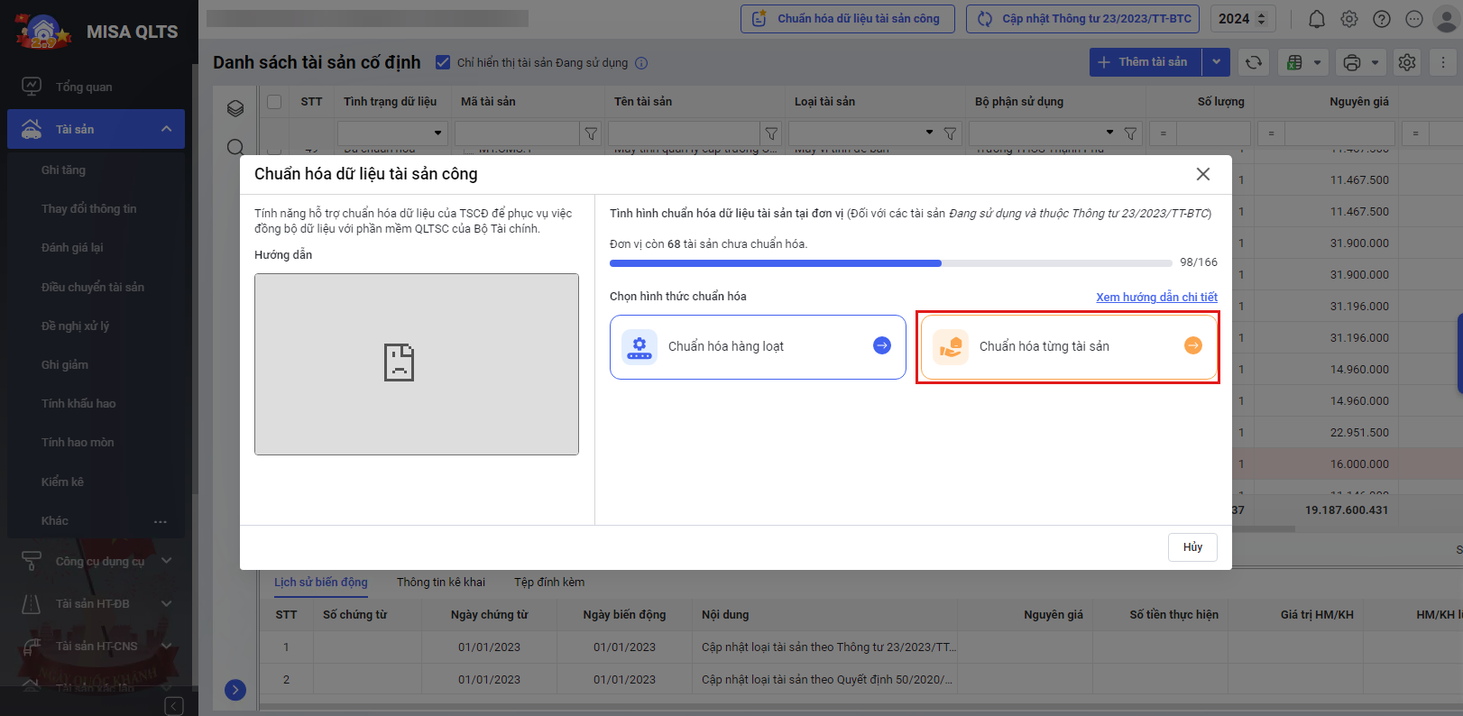Open list settings gear icon
The width and height of the screenshot is (1463, 716).
pyautogui.click(x=1407, y=62)
